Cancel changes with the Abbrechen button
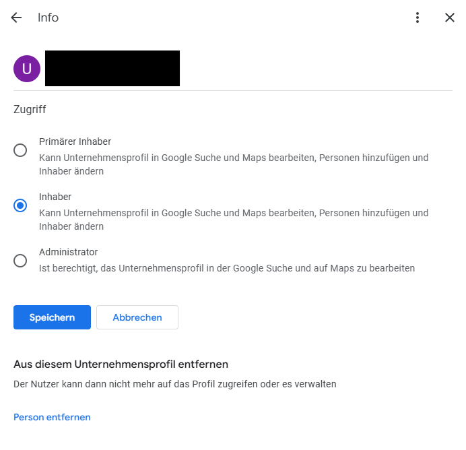The image size is (466, 450). tap(137, 317)
